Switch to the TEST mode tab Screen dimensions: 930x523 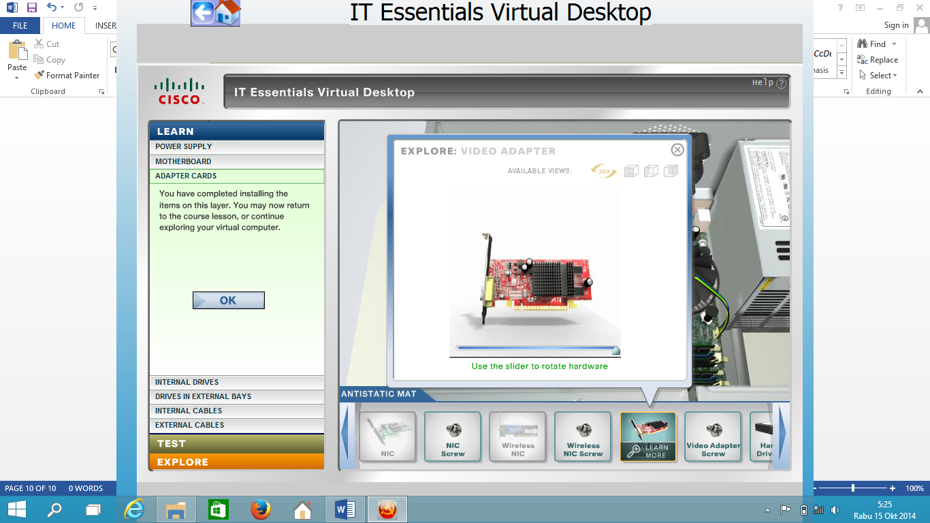[236, 443]
